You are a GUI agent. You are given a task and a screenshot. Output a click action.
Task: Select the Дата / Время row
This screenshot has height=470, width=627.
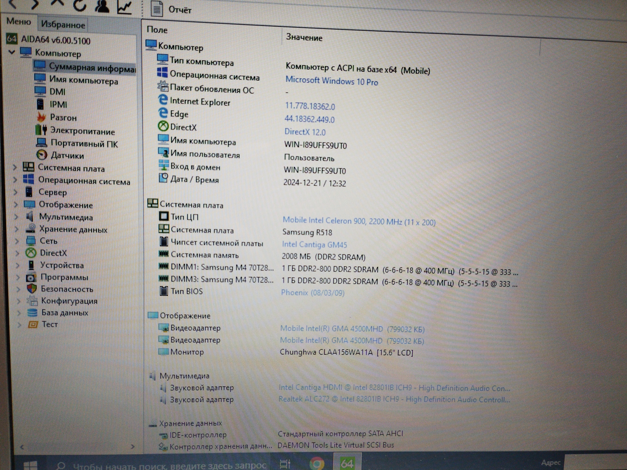click(252, 181)
